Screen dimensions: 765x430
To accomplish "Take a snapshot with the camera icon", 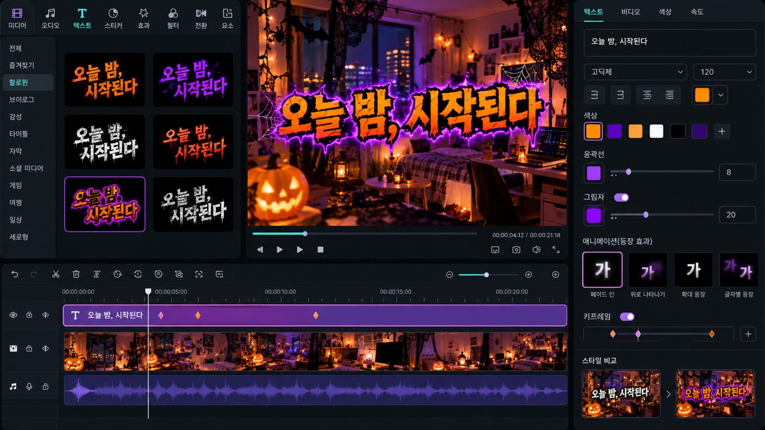I will point(516,250).
